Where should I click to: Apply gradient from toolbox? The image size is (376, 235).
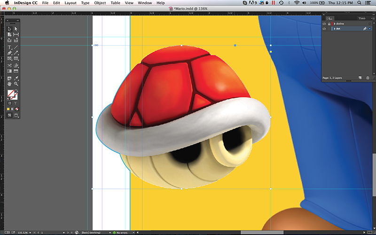13,109
